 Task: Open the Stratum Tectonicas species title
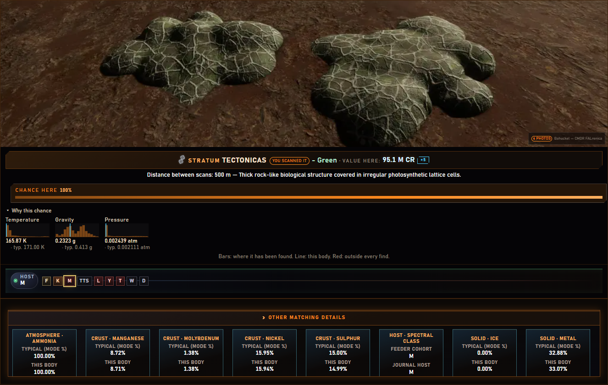click(227, 160)
